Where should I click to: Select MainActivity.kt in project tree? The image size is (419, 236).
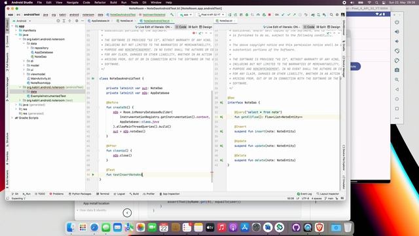(x=41, y=79)
